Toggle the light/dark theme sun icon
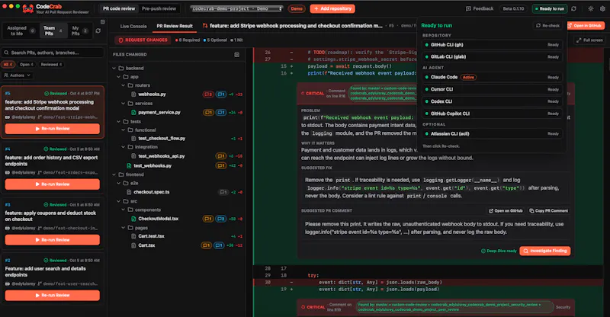Screen dimensions: 610x317 (591, 8)
